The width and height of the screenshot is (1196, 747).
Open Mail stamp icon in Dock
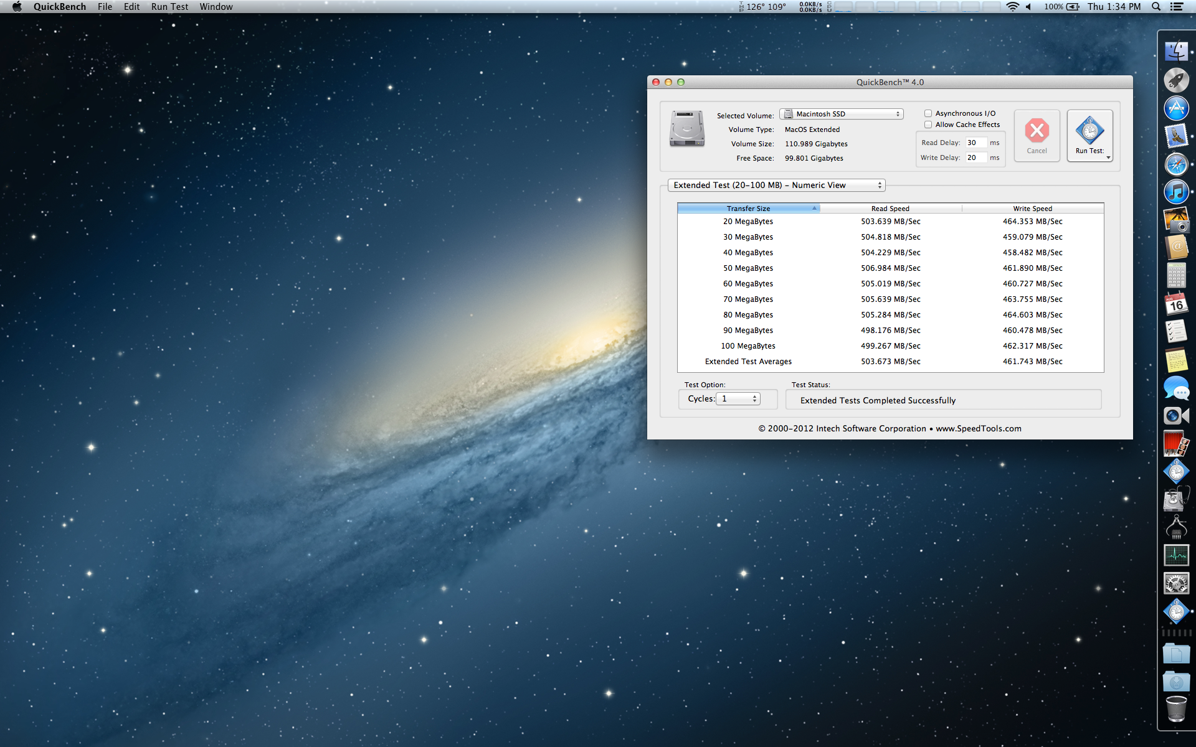[1176, 136]
